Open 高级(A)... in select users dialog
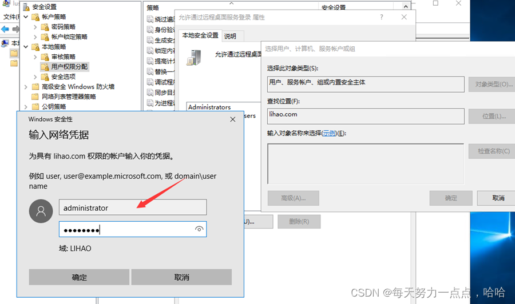 point(294,198)
